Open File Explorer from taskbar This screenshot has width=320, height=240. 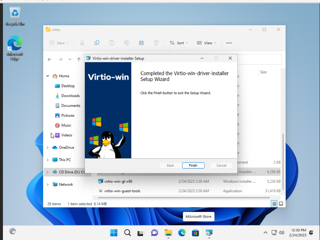click(168, 233)
